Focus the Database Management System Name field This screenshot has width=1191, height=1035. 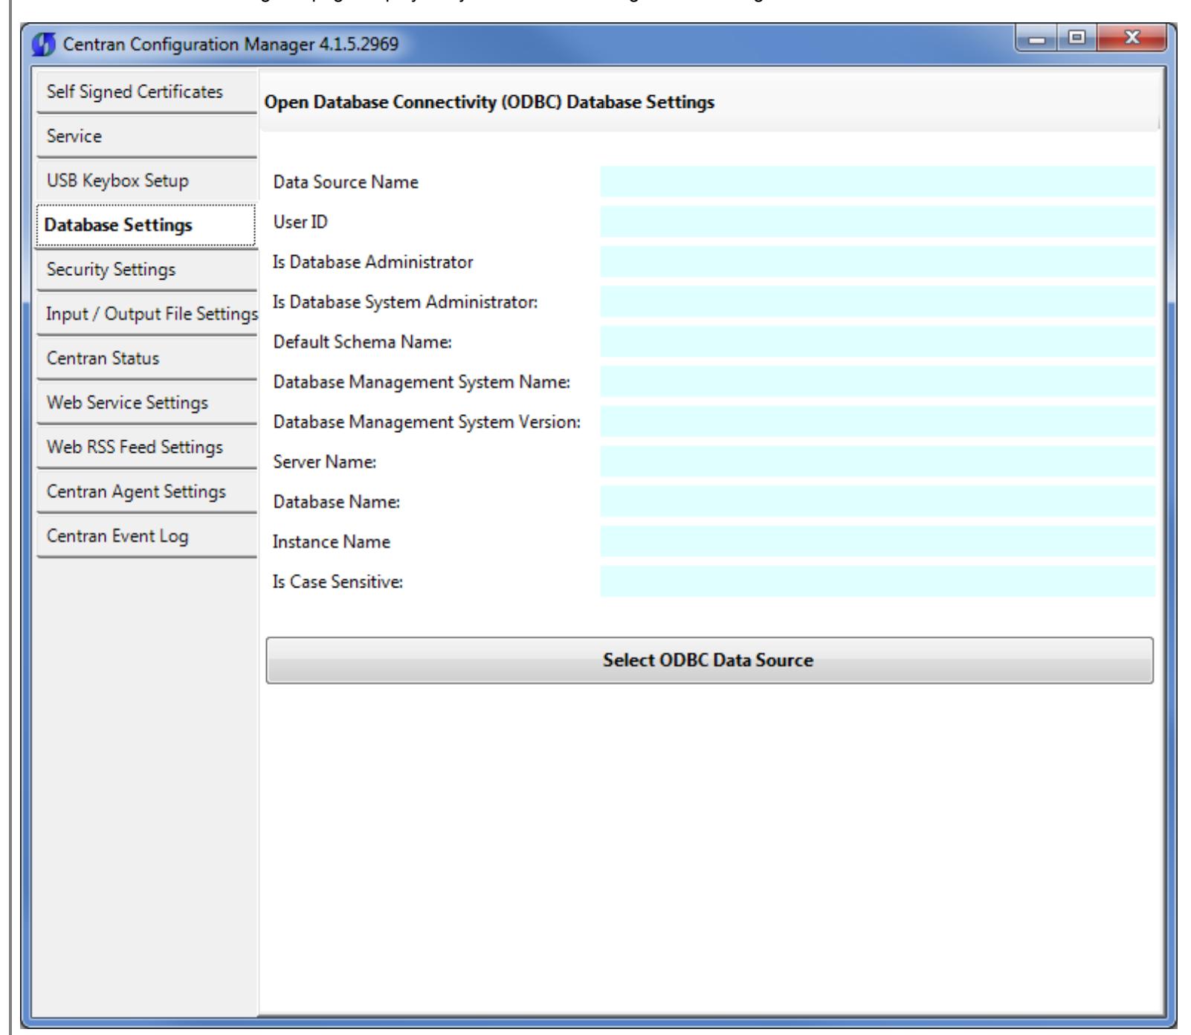click(x=878, y=381)
